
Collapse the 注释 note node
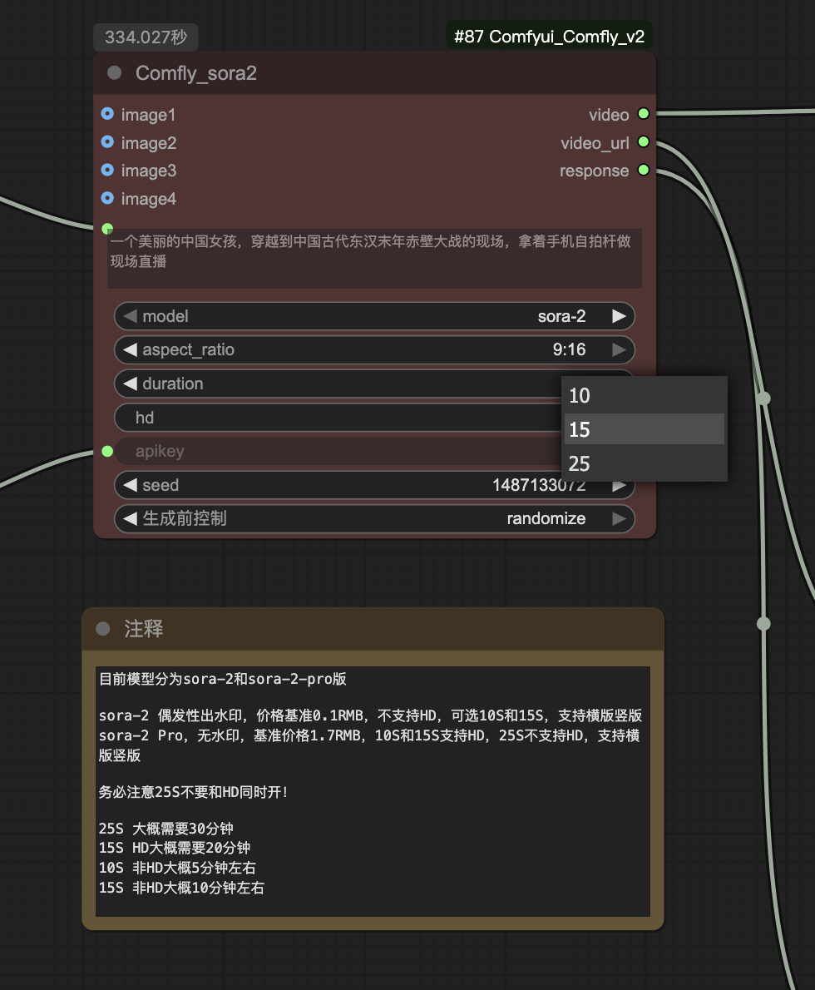coord(103,629)
